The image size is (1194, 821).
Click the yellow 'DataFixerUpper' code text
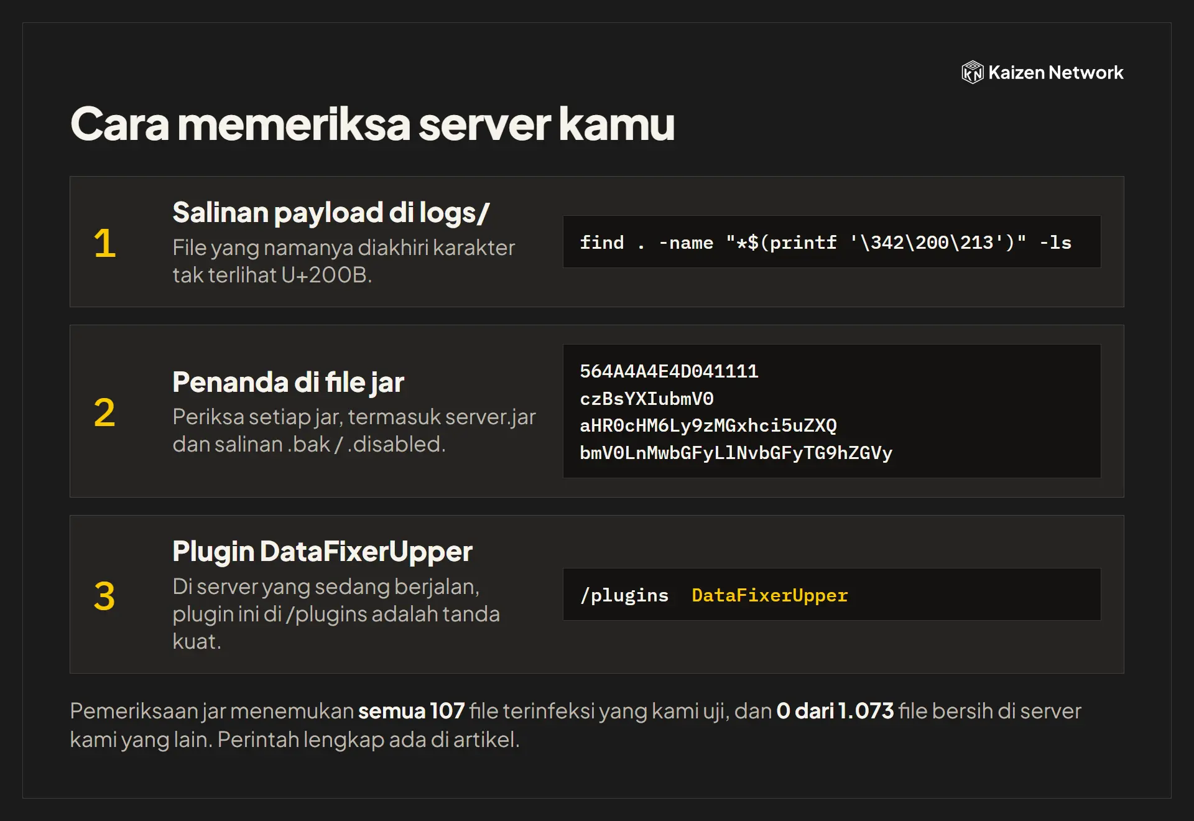click(x=770, y=595)
